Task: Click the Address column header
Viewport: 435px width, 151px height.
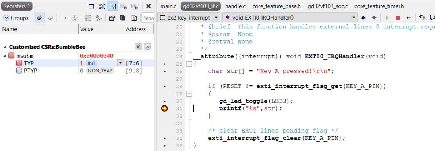Action: (139, 29)
